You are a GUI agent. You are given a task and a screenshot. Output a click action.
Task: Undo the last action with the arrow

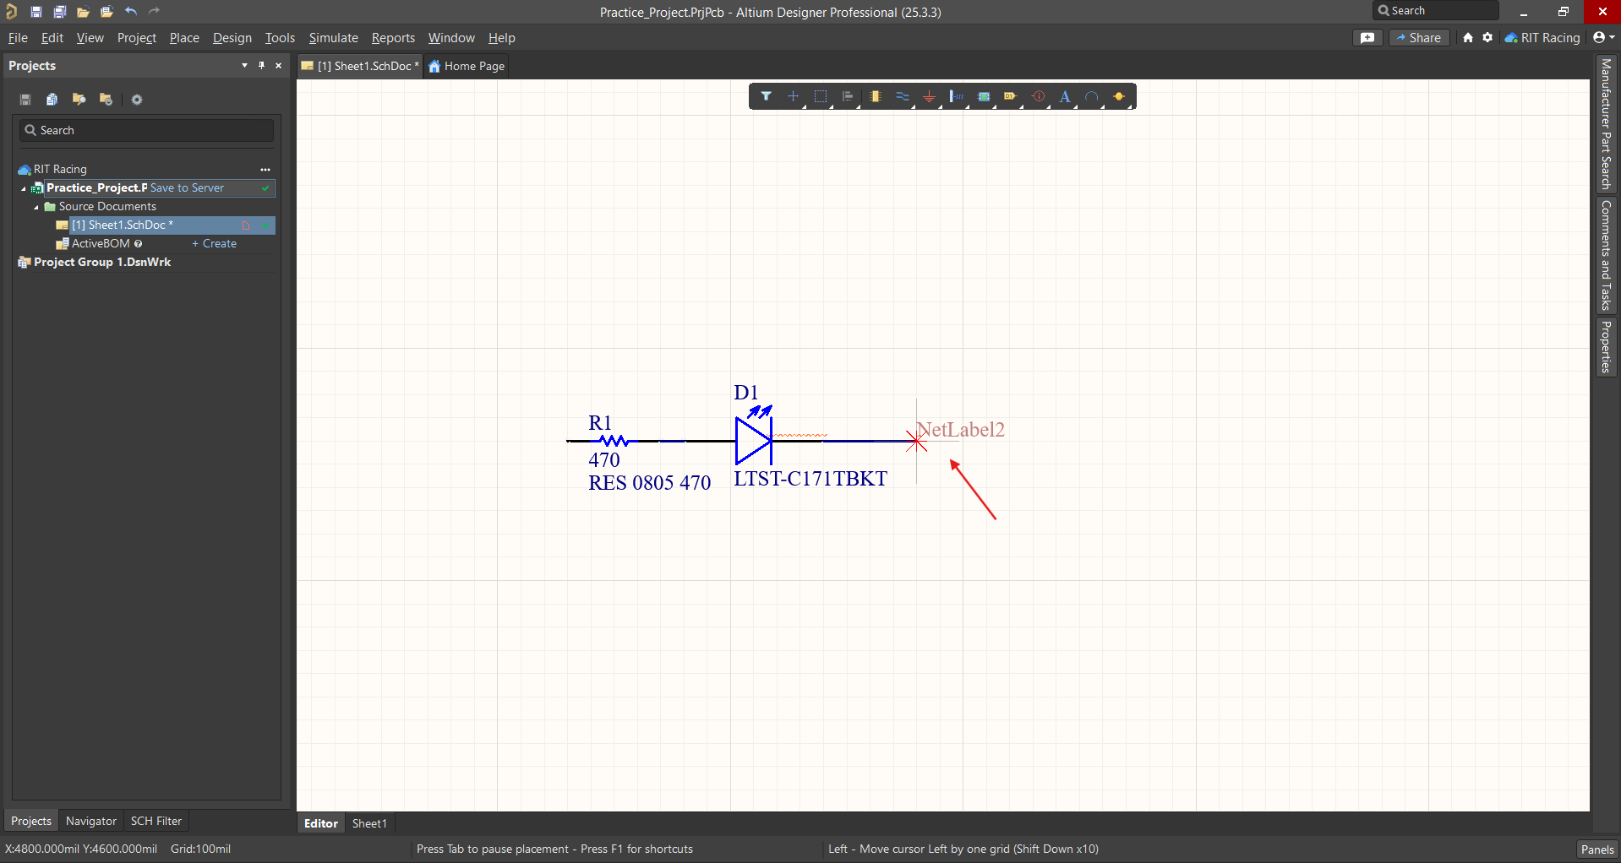(x=131, y=12)
